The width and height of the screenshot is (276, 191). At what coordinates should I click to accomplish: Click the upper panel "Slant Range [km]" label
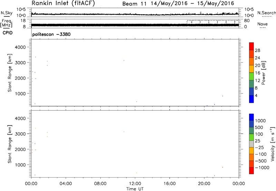[x=10, y=73]
